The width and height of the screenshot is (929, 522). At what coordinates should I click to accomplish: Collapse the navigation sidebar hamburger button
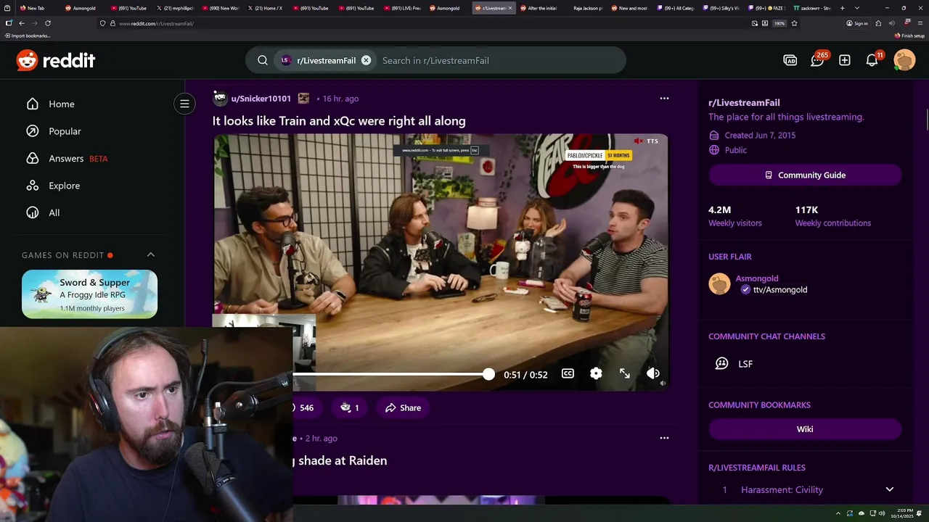(x=184, y=104)
